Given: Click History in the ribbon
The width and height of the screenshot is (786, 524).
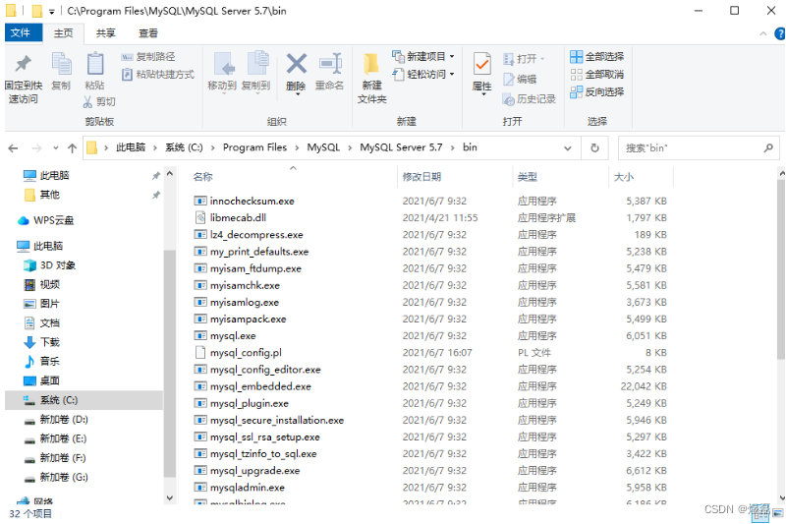Looking at the screenshot, I should click(530, 99).
